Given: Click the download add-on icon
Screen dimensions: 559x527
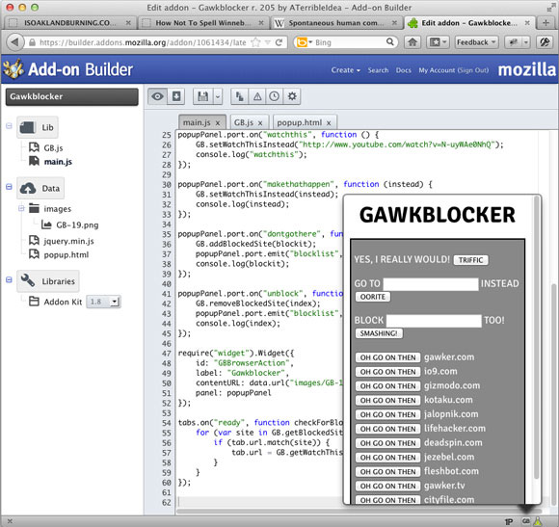Looking at the screenshot, I should (x=176, y=96).
